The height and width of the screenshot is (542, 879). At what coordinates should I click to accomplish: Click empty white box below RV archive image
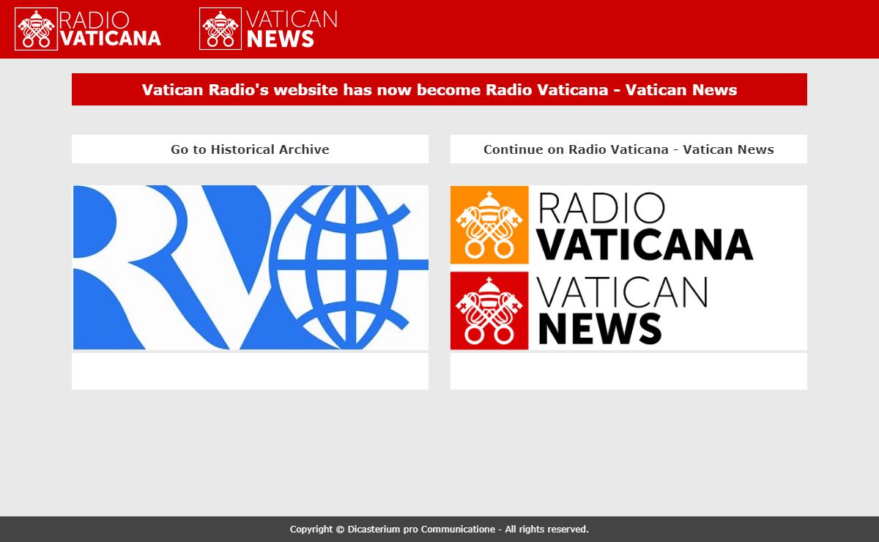250,371
